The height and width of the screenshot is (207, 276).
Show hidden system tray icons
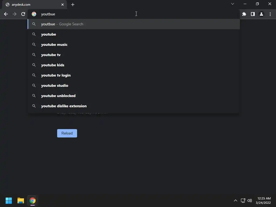pyautogui.click(x=236, y=201)
